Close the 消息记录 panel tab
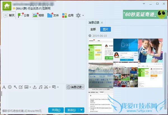Image resolution: width=168 pixels, height=115 pixels. (102, 23)
